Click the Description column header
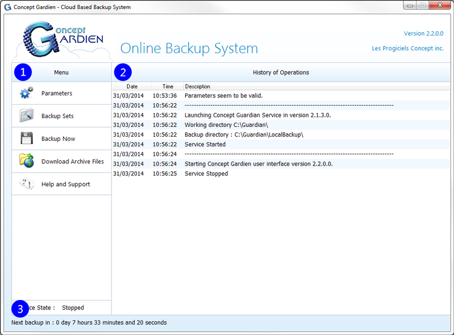 click(x=197, y=86)
